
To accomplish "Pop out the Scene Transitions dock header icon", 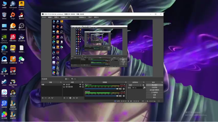I will pos(144,82).
